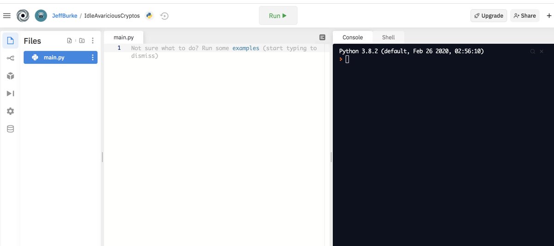
Task: Open the Packages cube icon
Action: point(11,76)
